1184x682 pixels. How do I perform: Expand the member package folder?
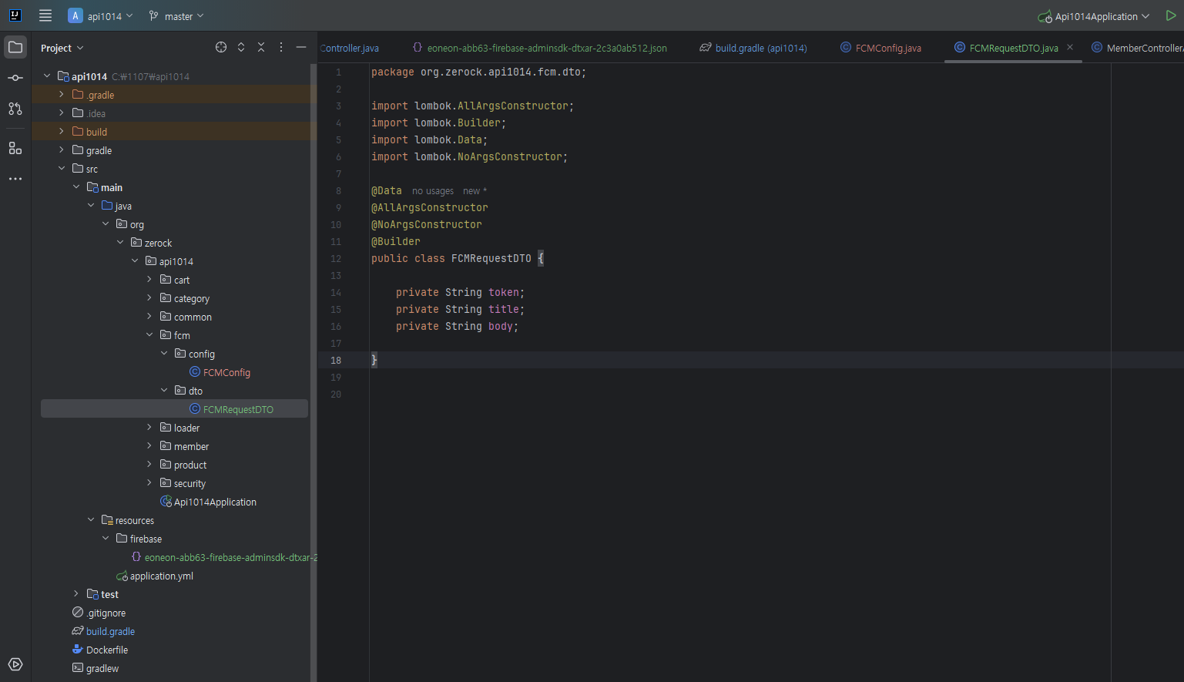click(149, 446)
